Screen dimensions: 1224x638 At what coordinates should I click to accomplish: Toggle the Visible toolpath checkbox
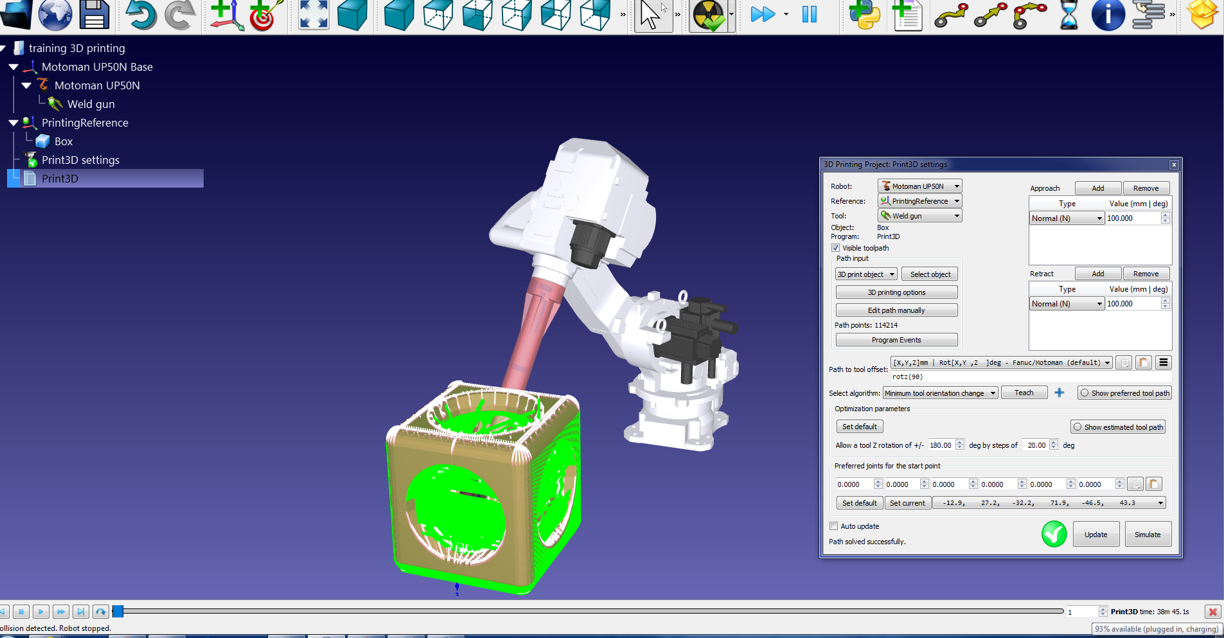pyautogui.click(x=835, y=248)
